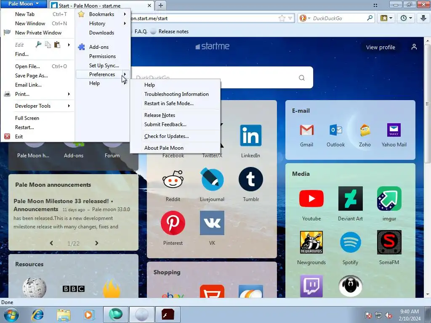Open Yahoo Mail icon

click(394, 130)
